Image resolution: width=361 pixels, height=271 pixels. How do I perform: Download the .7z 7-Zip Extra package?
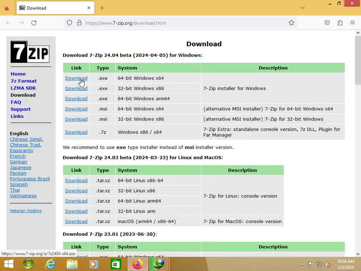coord(76,132)
